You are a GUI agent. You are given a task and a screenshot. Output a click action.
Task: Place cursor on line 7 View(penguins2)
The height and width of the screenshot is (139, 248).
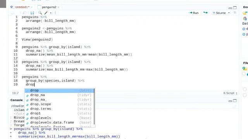(x=37, y=39)
